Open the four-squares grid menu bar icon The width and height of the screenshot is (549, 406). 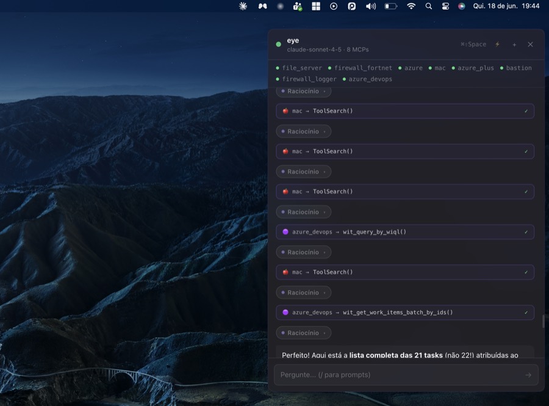click(316, 6)
